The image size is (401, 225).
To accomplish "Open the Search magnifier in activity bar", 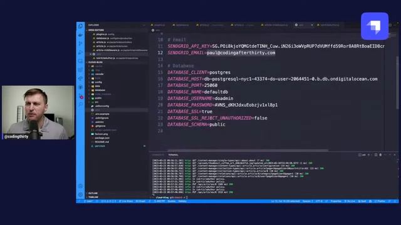I will pyautogui.click(x=81, y=104).
